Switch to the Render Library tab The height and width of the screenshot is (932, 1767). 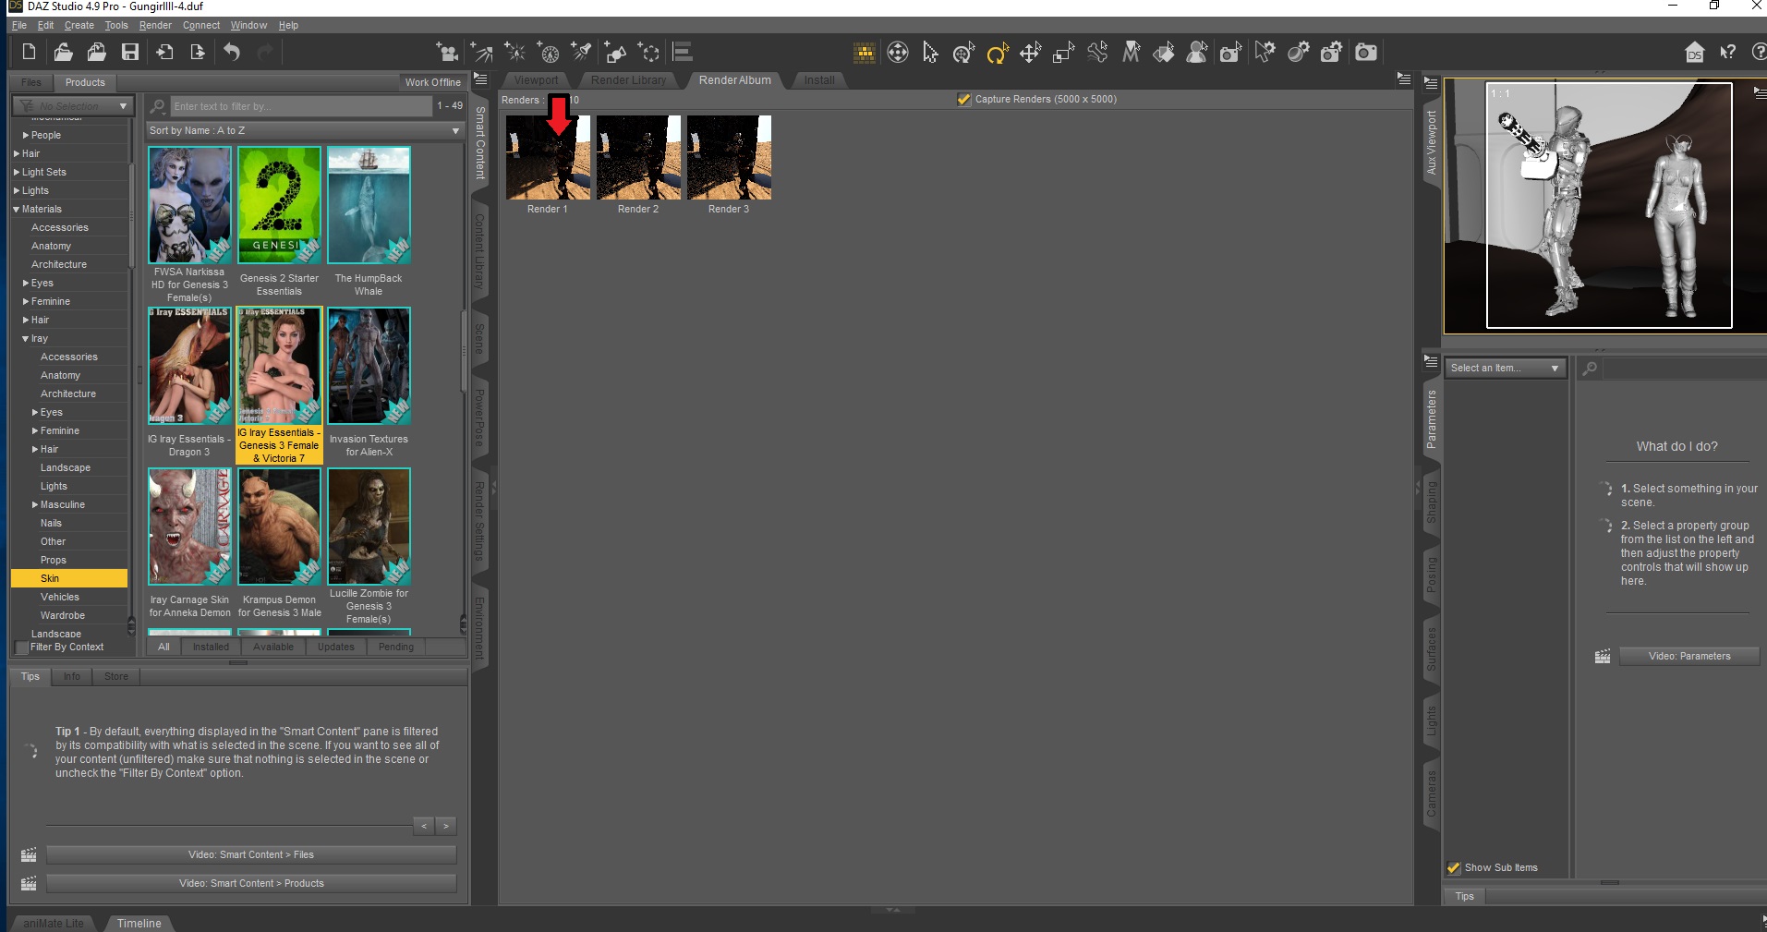click(628, 80)
